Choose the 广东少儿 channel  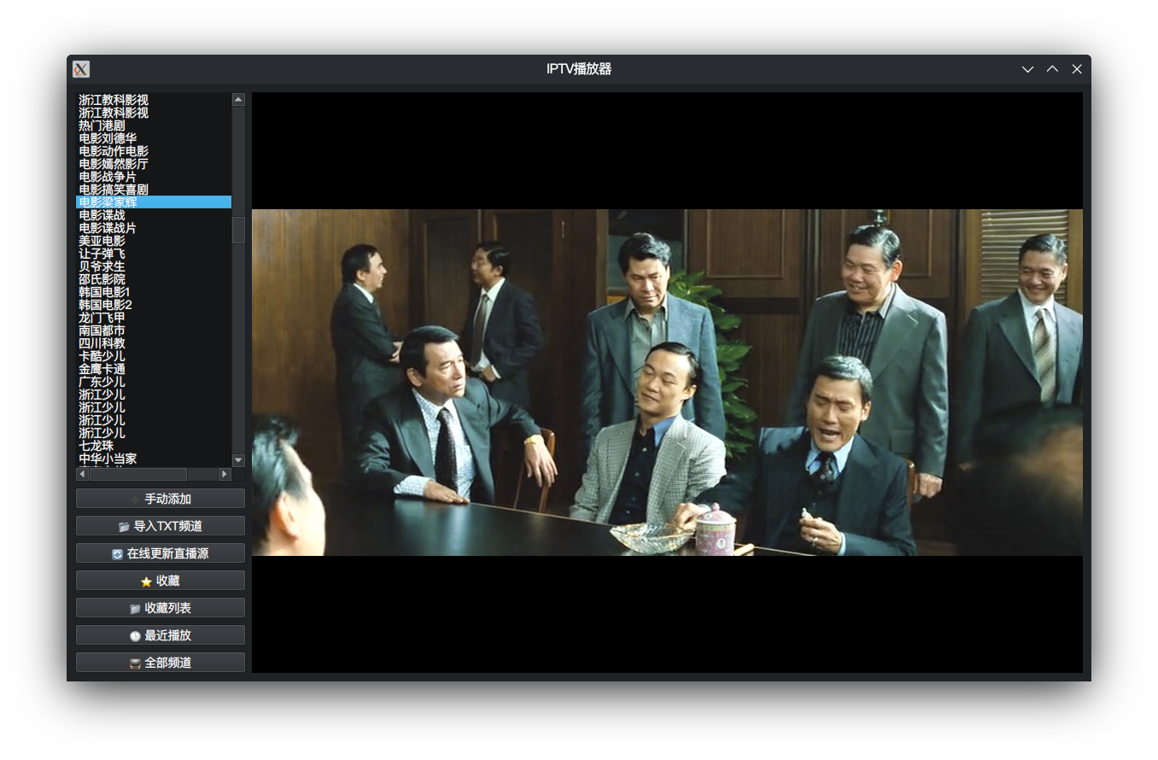tap(154, 382)
